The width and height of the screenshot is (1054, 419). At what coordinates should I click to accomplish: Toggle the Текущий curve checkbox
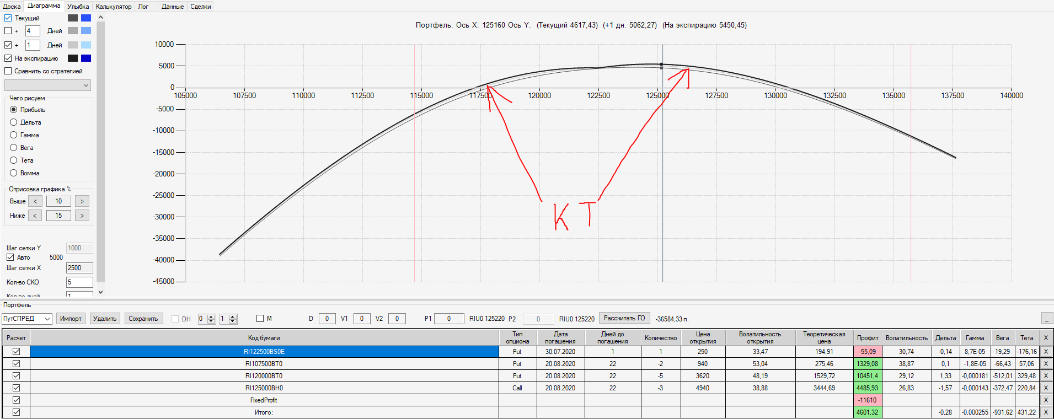click(x=8, y=18)
